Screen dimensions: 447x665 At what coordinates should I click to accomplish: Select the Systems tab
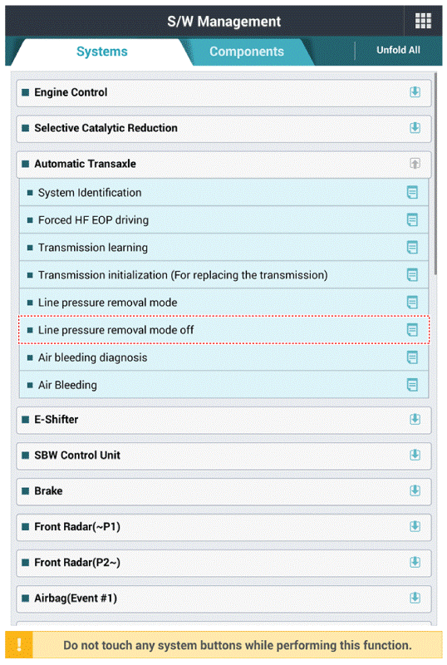102,52
